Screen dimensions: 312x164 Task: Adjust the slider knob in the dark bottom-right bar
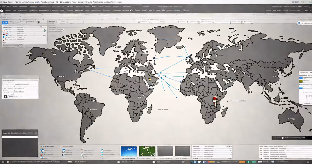[282, 138]
